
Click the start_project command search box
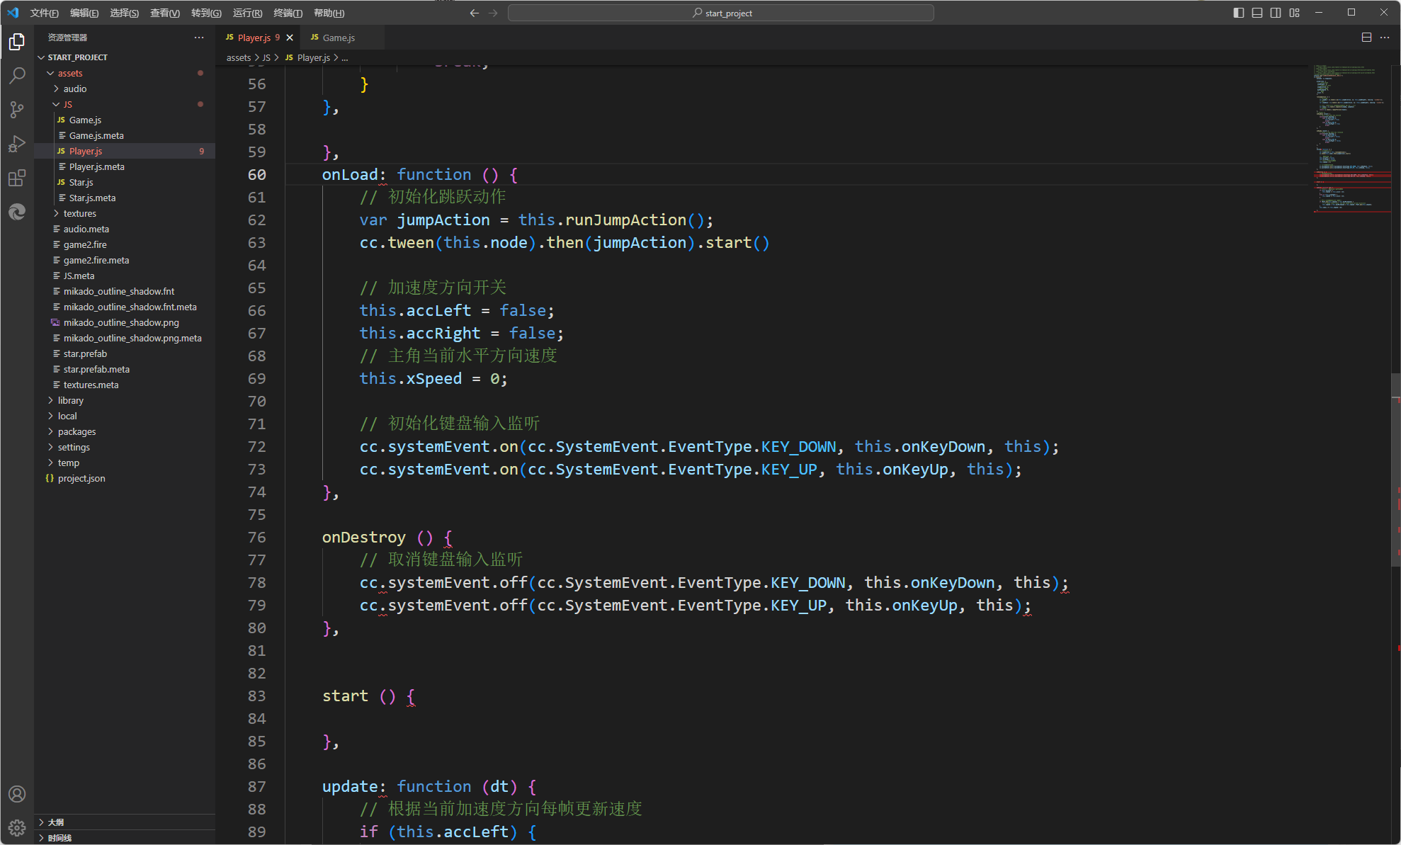(720, 13)
